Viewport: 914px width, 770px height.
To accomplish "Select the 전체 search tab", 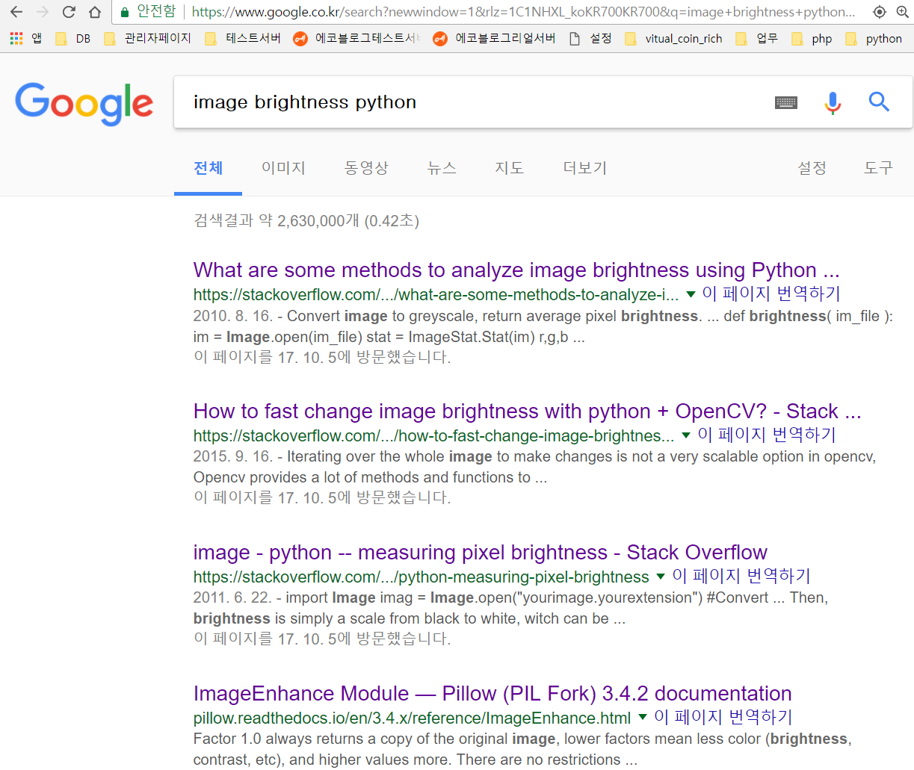I will (x=208, y=168).
